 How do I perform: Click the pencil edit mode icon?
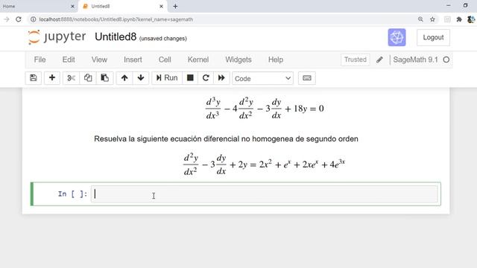(x=379, y=60)
